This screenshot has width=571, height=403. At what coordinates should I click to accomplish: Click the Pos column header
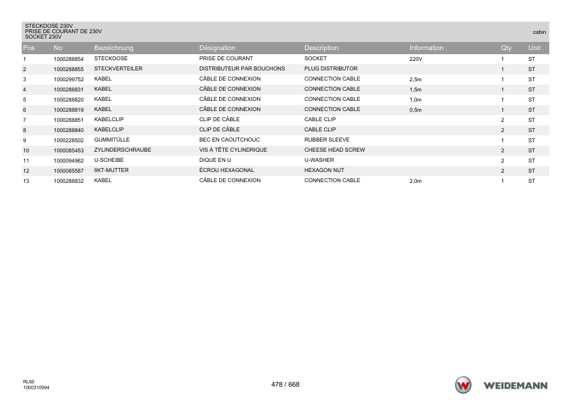[x=28, y=48]
